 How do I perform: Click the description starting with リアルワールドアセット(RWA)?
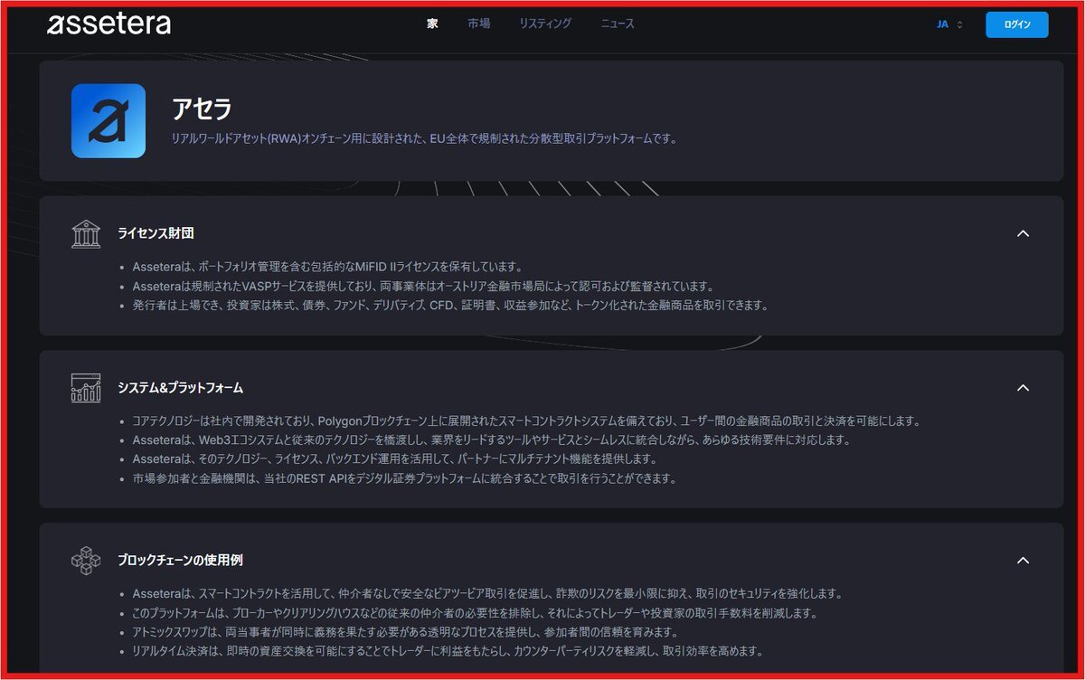tap(424, 138)
